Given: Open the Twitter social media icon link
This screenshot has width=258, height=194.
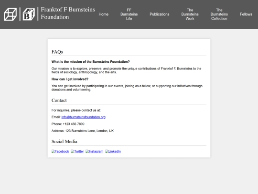Looking at the screenshot, I should [77, 151].
